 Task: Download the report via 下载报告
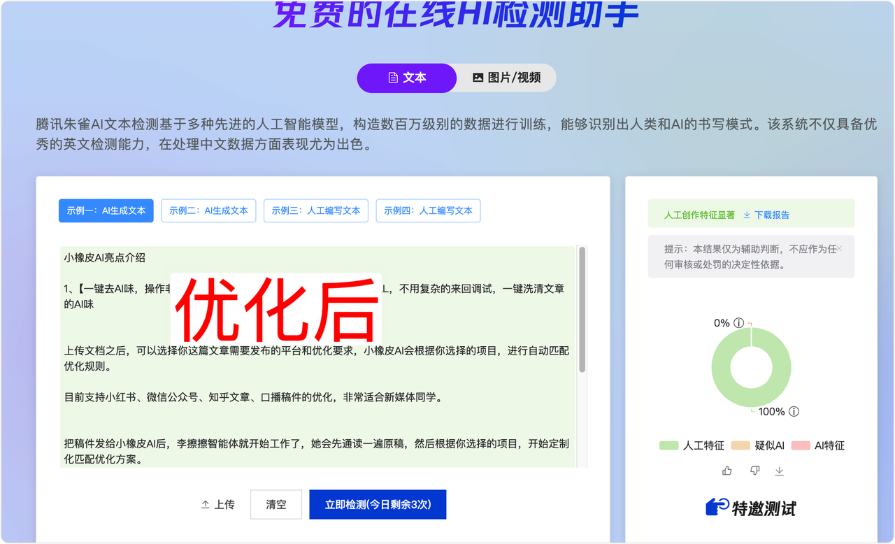coord(766,215)
